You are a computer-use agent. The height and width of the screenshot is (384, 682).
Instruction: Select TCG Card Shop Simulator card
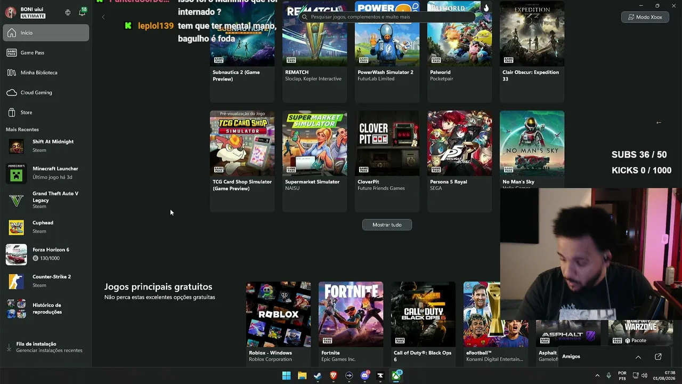[x=242, y=161]
